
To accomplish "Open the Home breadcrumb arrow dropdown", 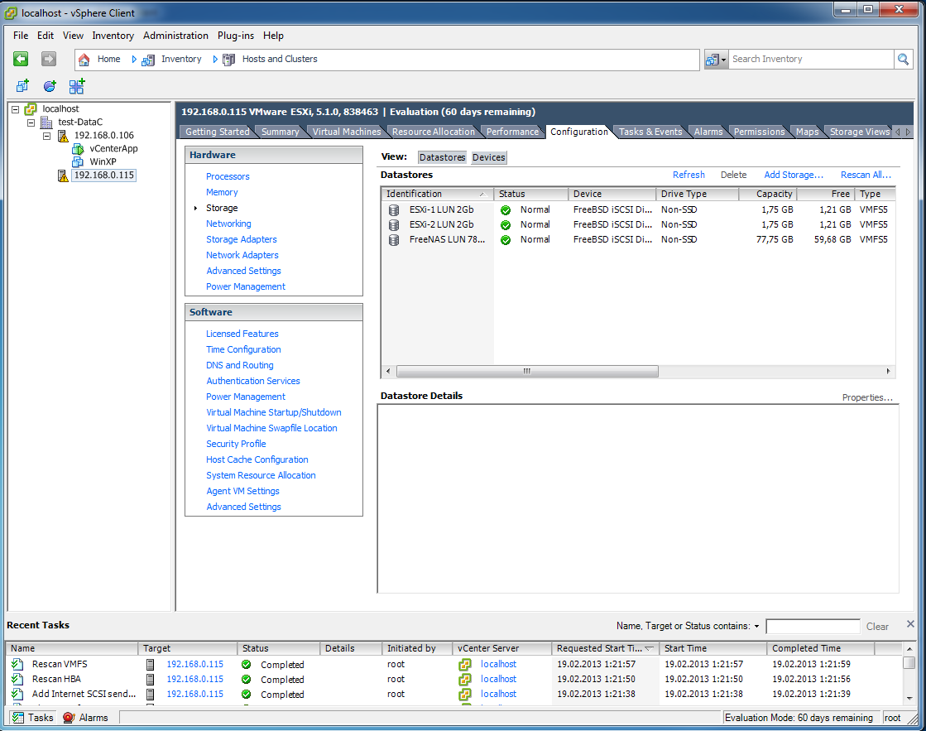I will 134,59.
